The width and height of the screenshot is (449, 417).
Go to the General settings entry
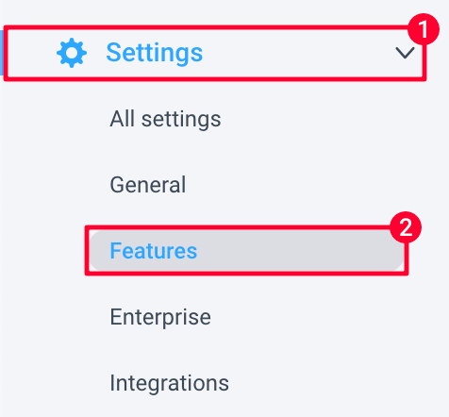click(148, 185)
